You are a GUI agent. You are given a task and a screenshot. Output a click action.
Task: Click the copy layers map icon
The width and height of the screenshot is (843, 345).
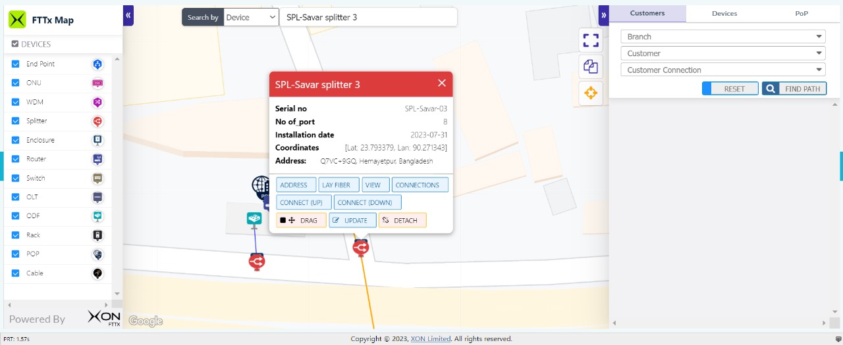coord(591,66)
